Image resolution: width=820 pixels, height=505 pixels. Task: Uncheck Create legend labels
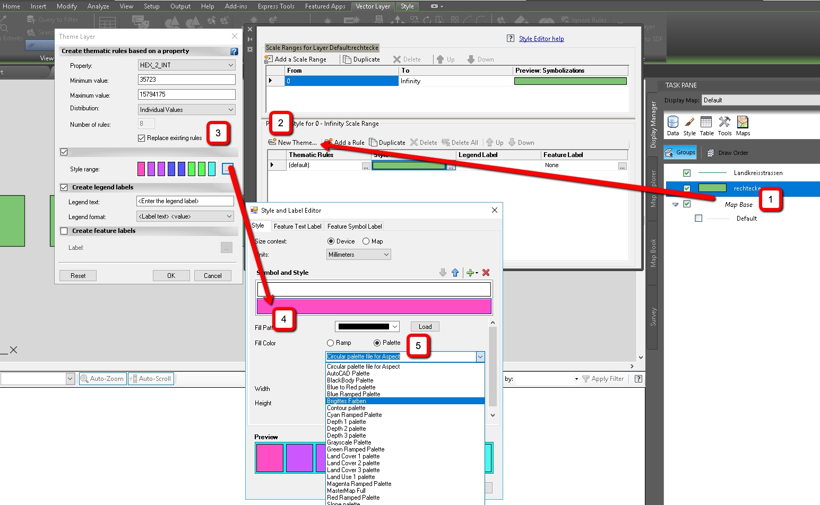pyautogui.click(x=64, y=187)
